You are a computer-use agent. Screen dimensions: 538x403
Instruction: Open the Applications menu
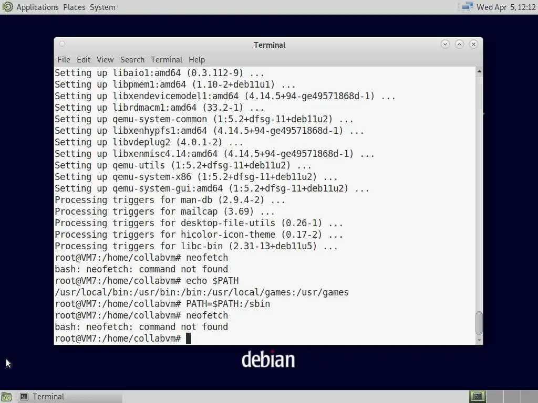point(37,7)
